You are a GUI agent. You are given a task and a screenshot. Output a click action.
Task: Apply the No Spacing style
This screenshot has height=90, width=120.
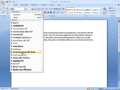[x=79, y=11]
